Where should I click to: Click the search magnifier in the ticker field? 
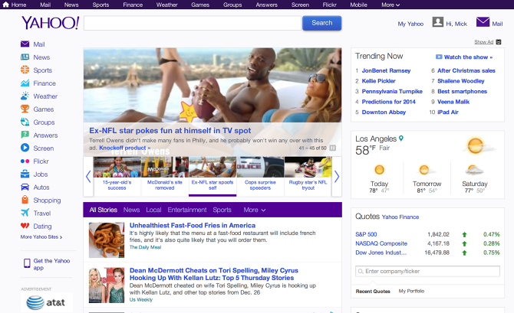click(x=361, y=271)
